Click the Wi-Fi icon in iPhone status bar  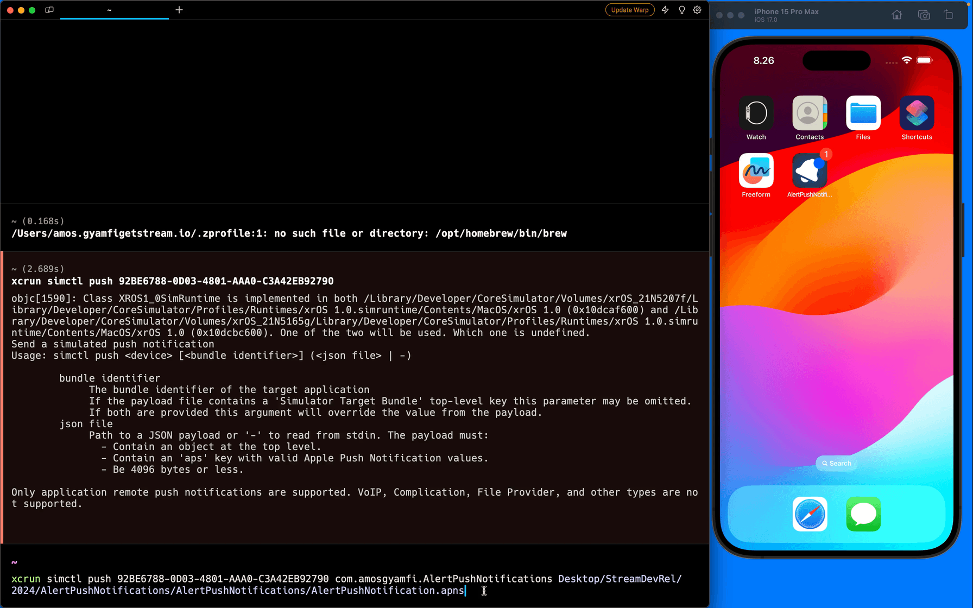(x=906, y=60)
